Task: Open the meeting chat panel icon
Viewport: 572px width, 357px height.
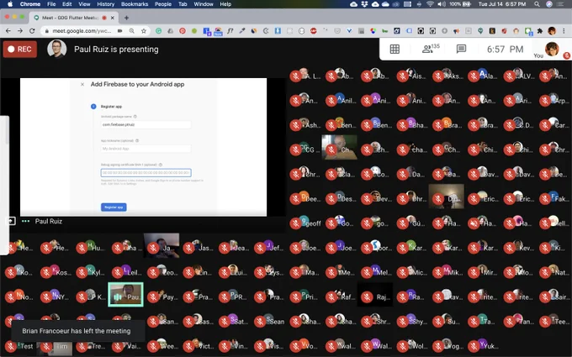Action: (x=461, y=49)
